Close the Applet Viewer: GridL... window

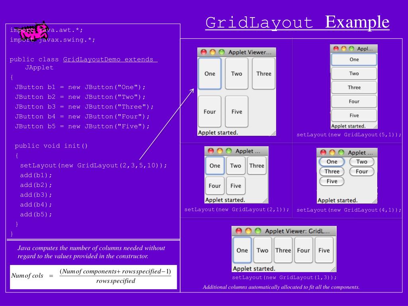pos(239,231)
